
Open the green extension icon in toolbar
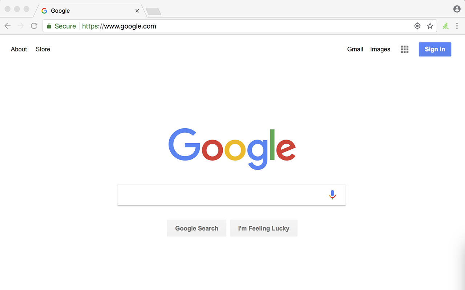(x=446, y=26)
